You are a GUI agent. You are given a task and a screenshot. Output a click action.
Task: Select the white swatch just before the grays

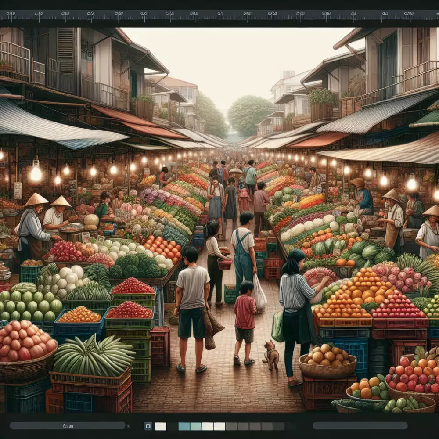(219, 426)
